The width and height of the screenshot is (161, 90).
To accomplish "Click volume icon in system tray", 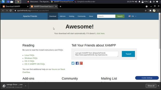I will click(x=136, y=2).
